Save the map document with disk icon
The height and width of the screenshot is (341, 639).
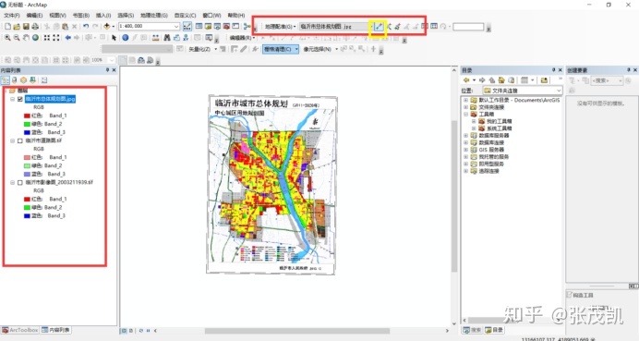click(26, 26)
